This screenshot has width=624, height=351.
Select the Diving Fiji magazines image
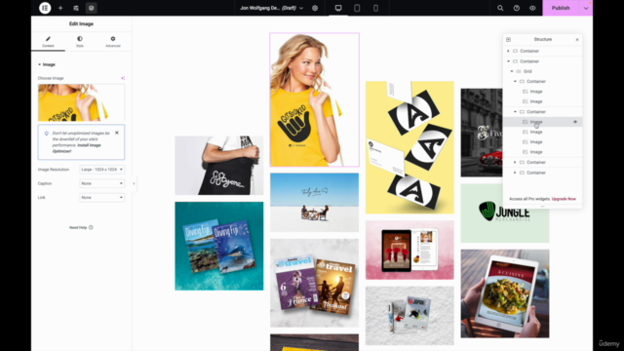click(x=218, y=246)
